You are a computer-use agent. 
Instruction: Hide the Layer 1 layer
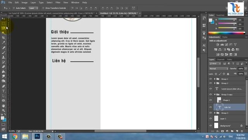pos(210,119)
